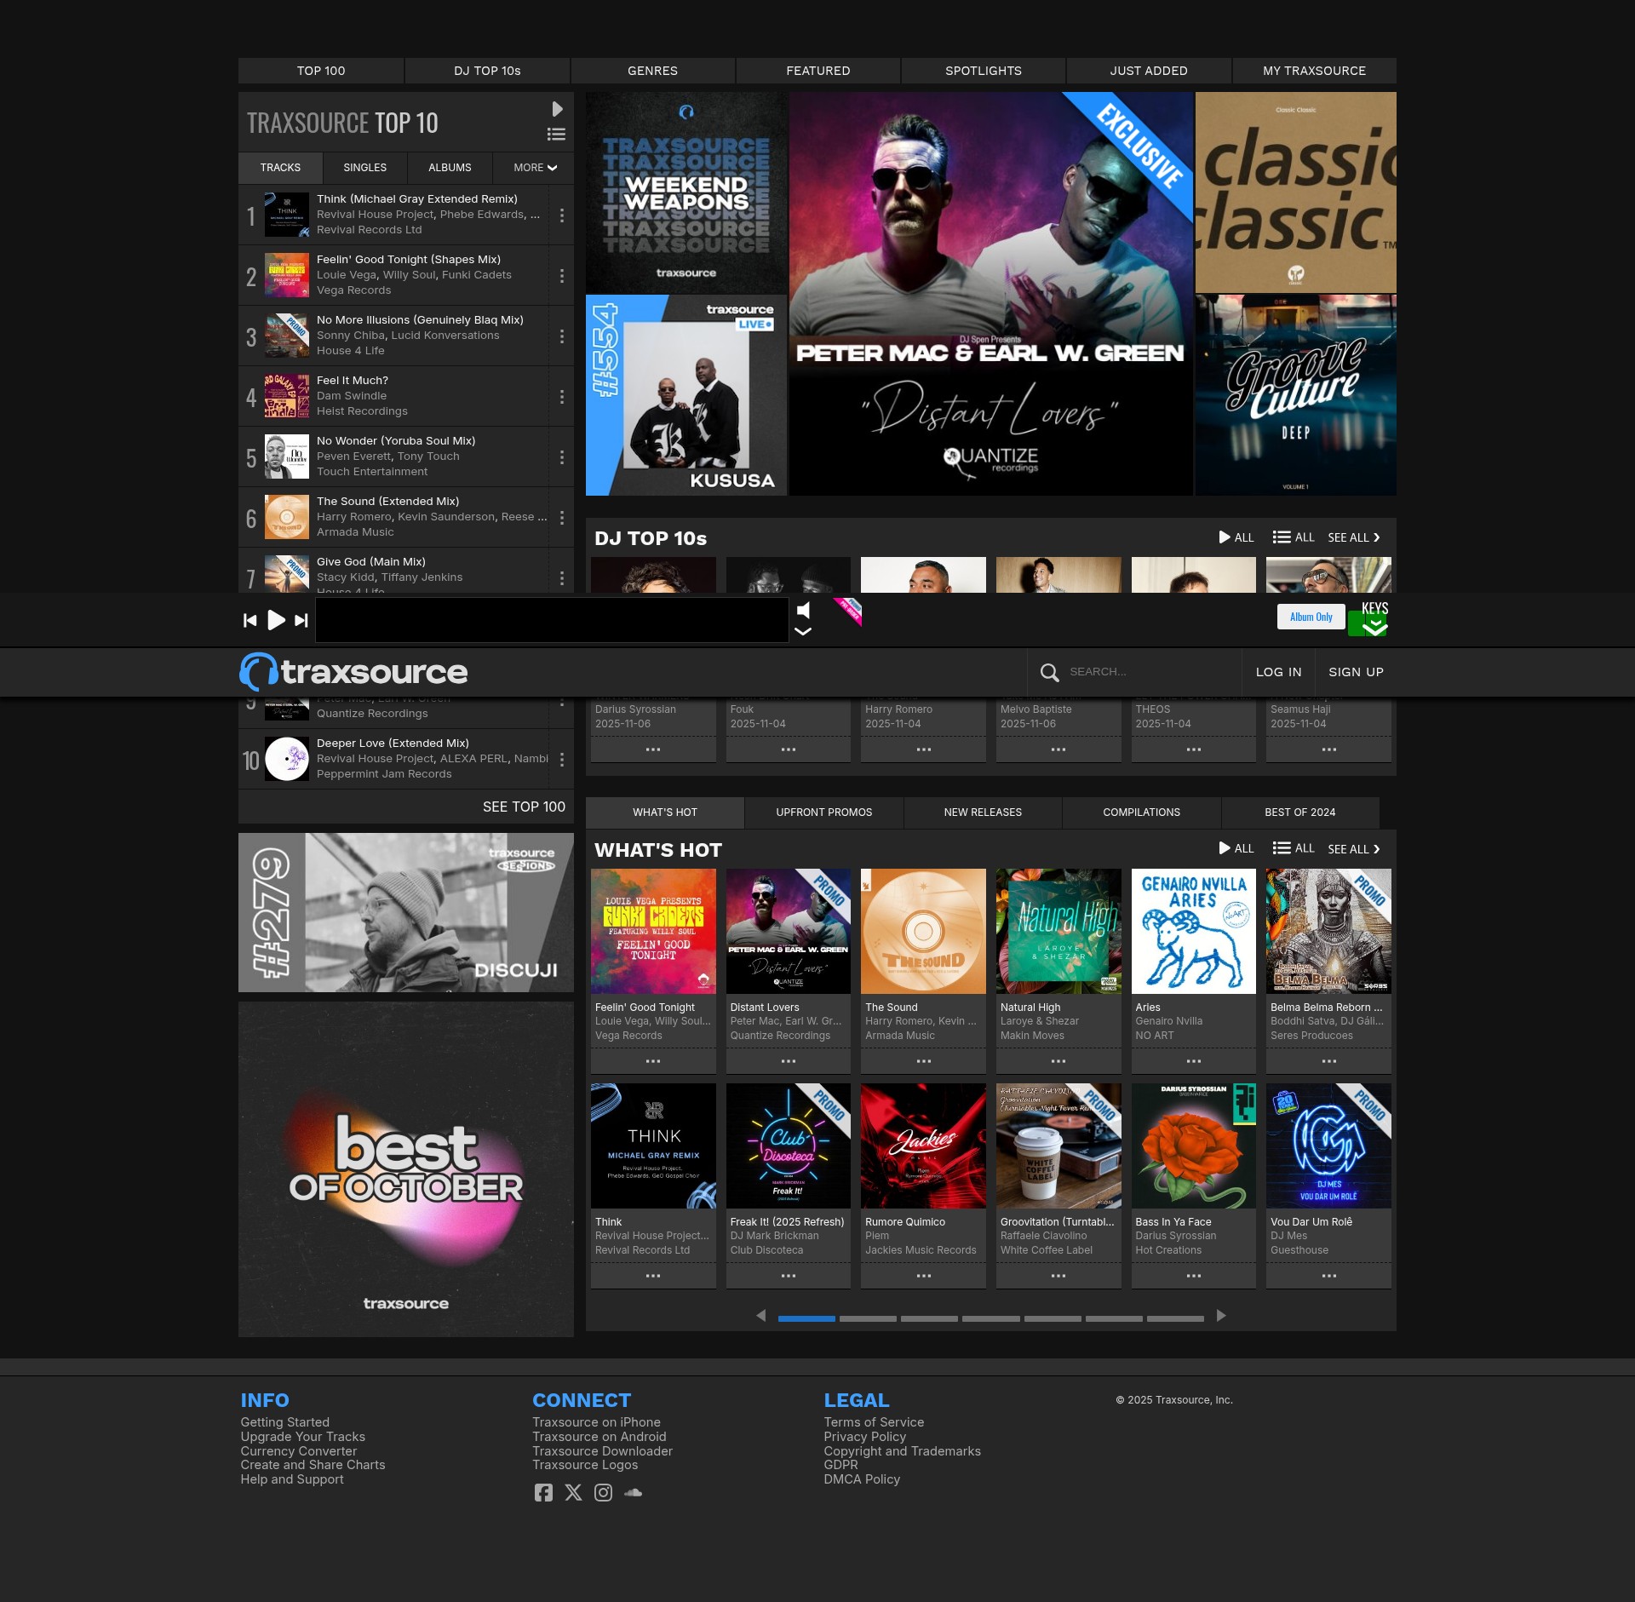This screenshot has width=1635, height=1602.
Task: Open more options under Feelin' Good Tonight release
Action: click(653, 1061)
